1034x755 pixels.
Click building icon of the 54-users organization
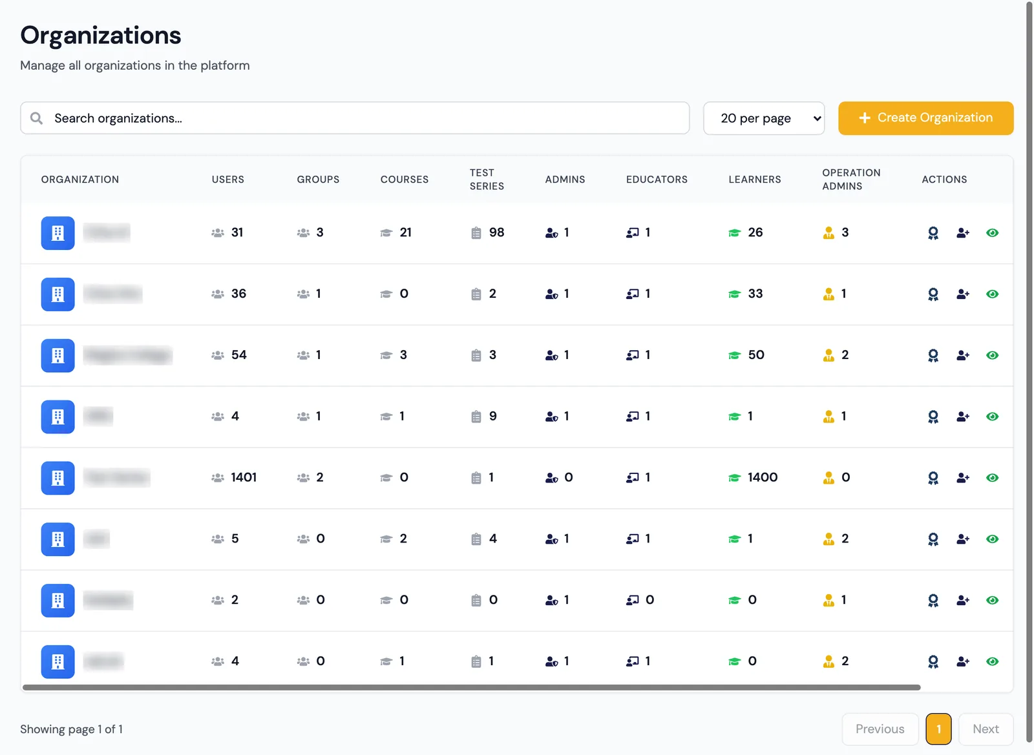click(x=58, y=356)
